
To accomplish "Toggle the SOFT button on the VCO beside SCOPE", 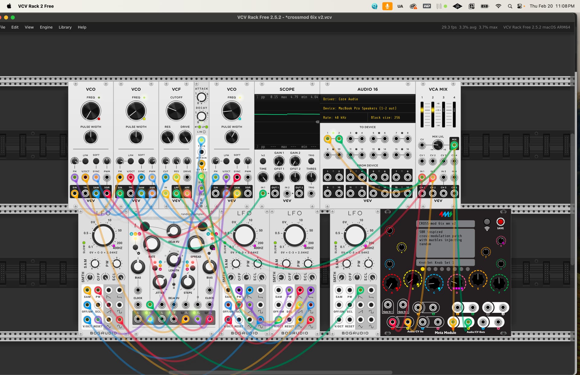I will click(237, 161).
